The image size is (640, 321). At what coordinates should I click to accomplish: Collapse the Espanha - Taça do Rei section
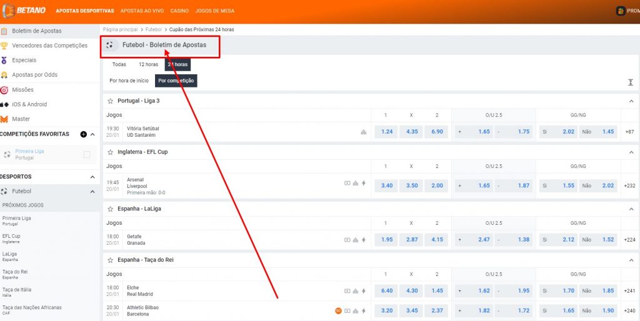coord(631,260)
